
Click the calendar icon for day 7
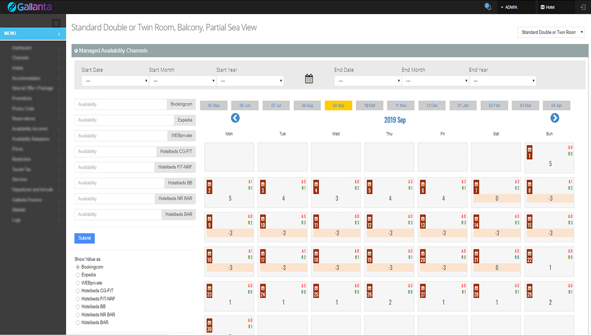pos(476,187)
